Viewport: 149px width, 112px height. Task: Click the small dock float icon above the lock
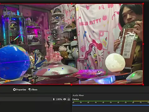(69, 95)
